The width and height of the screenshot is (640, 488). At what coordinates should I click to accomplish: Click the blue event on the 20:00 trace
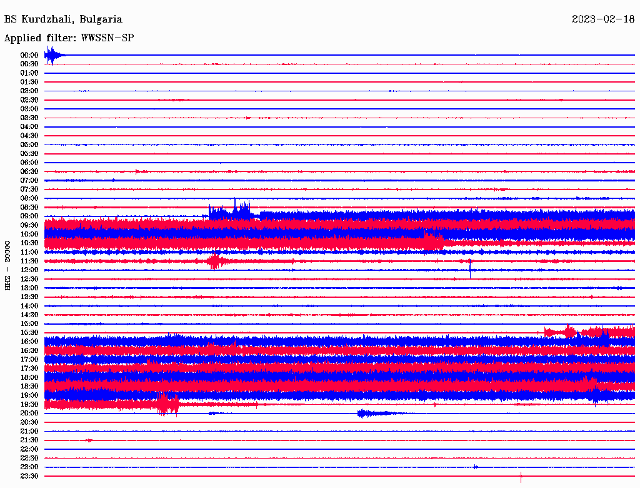374,414
